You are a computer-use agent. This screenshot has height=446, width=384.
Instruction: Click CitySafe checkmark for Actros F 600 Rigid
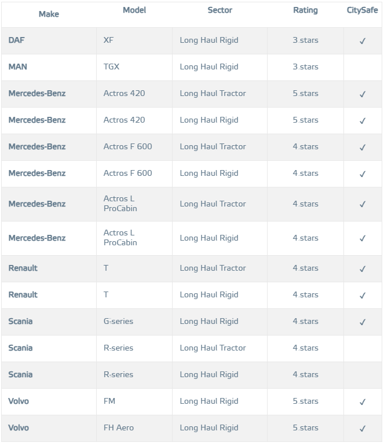pyautogui.click(x=363, y=174)
